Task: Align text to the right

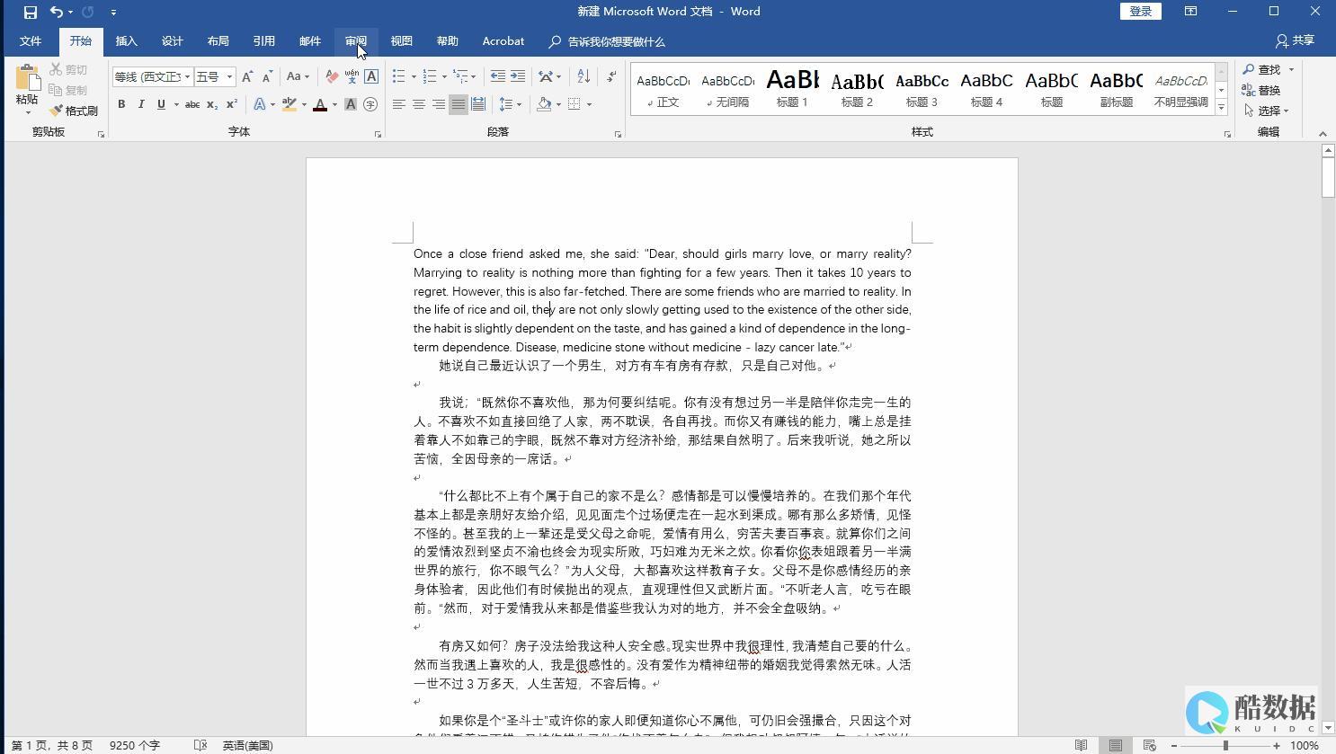Action: tap(438, 104)
